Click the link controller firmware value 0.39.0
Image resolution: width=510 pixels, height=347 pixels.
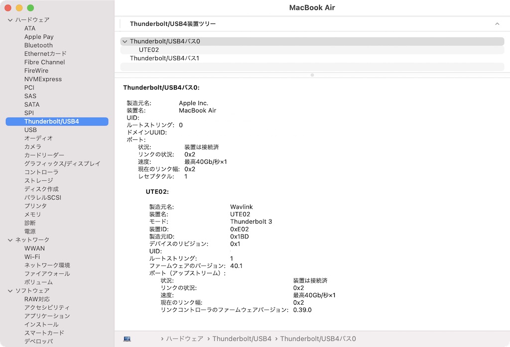(x=302, y=310)
